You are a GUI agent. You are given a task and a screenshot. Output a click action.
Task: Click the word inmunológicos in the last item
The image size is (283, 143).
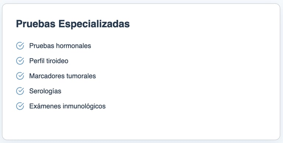tap(84, 106)
